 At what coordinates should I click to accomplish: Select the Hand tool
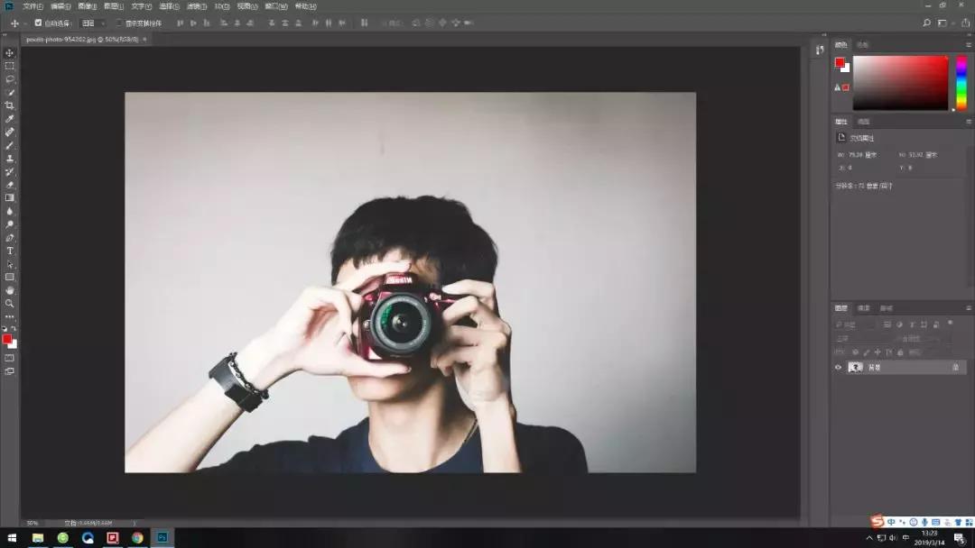tap(9, 290)
